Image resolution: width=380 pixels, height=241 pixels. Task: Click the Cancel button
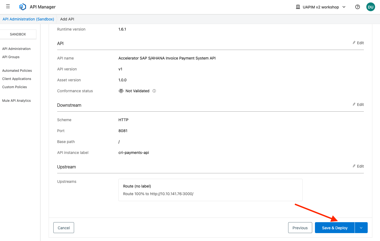pyautogui.click(x=64, y=228)
